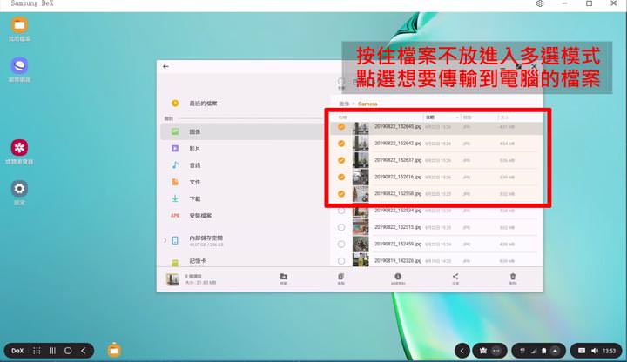Viewport: 627px width, 362px height.
Task: Uncheck the 20190822_152616.jpg checkbox
Action: pyautogui.click(x=341, y=177)
